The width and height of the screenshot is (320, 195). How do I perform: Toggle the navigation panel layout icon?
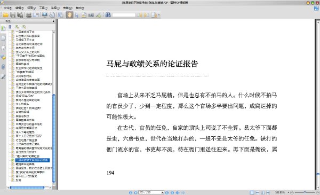point(60,15)
